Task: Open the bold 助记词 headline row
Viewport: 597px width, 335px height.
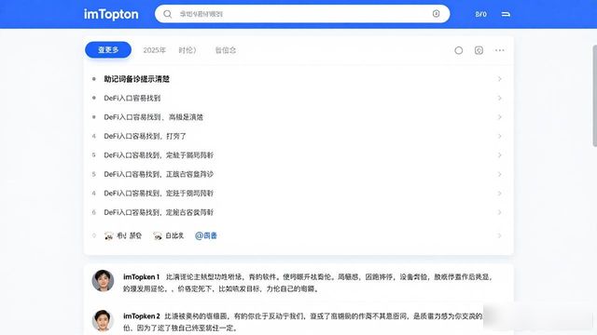Action: coord(298,79)
